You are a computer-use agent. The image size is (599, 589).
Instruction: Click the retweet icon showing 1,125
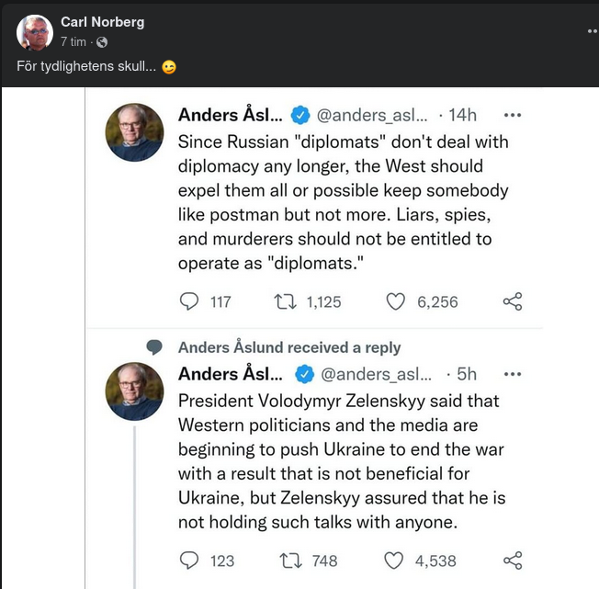pos(286,301)
